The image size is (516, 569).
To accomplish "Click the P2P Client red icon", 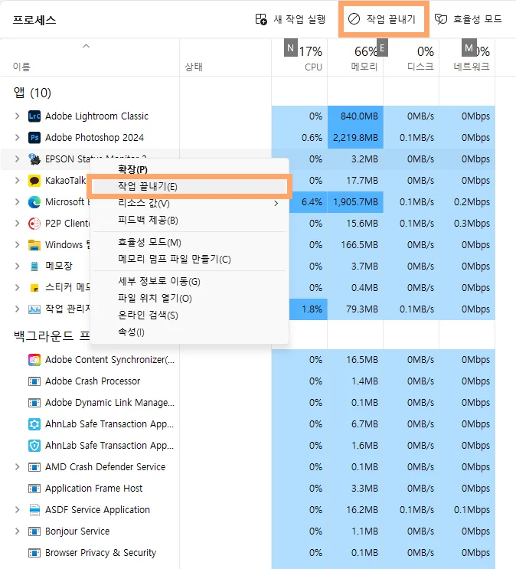I will (34, 223).
